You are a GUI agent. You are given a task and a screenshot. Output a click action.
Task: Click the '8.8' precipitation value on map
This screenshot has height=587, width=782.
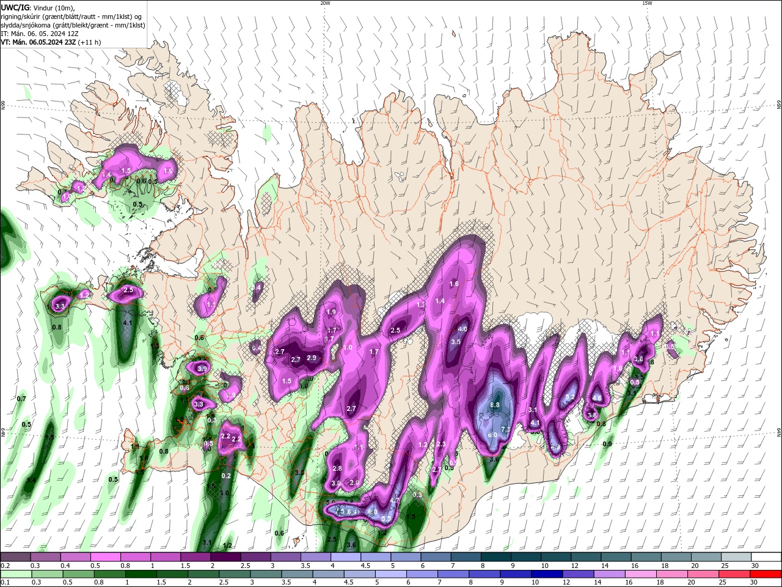tap(495, 405)
